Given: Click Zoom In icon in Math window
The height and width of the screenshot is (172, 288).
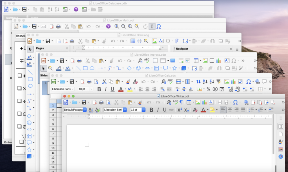Looking at the screenshot, I should point(117,26).
